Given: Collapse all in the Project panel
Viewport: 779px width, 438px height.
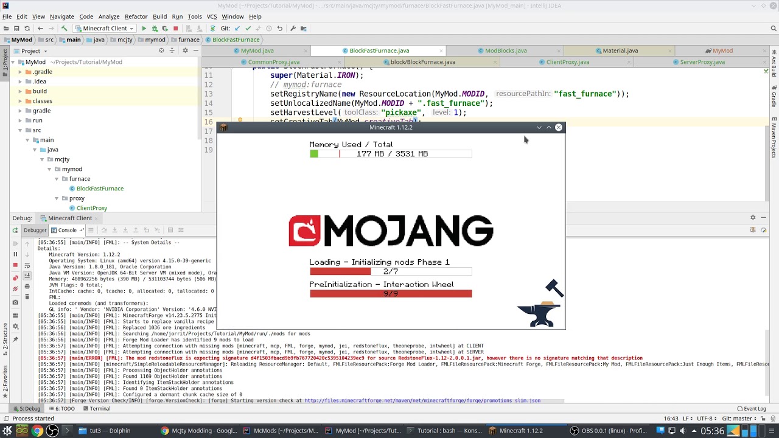Looking at the screenshot, I should tap(172, 51).
